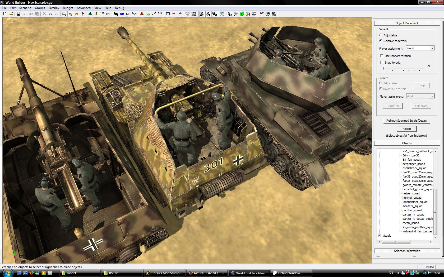The image size is (444, 277).
Task: Open the Budget menu
Action: (x=68, y=8)
